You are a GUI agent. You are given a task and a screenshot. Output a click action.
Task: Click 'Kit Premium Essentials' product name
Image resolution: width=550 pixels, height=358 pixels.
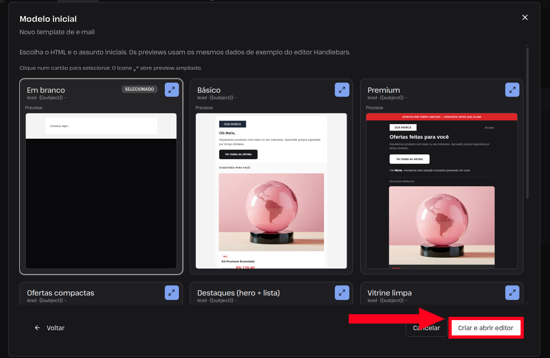click(x=238, y=261)
